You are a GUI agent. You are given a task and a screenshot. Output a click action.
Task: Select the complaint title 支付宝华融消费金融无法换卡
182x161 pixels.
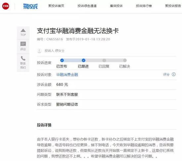(78, 31)
